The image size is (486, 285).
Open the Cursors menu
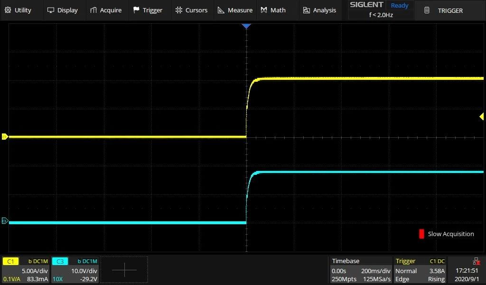tap(191, 10)
